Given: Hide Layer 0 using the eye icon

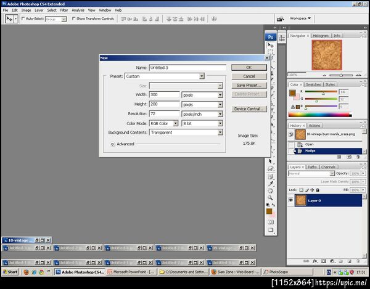Looking at the screenshot, I should point(290,200).
